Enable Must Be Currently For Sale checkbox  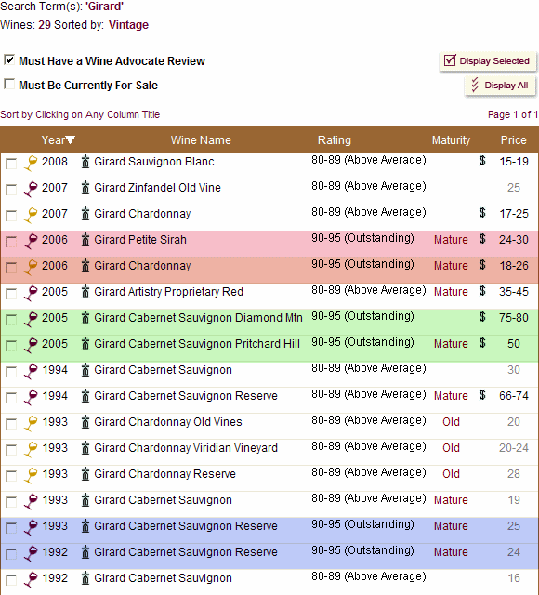9,84
